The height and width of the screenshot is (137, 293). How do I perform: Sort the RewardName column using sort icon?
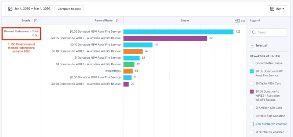(x=117, y=21)
